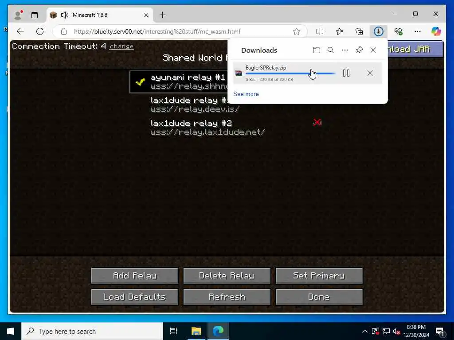Click the yellow primary checkmark icon
This screenshot has height=340, width=454.
click(x=141, y=82)
